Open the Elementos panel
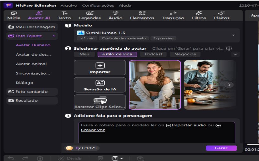Viewport: 259px width, 161px height. coord(142,15)
